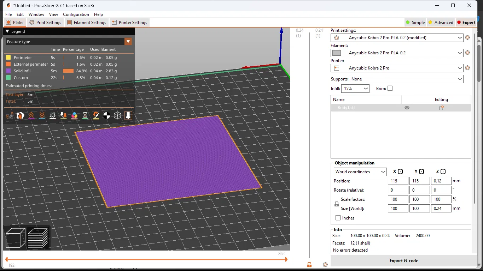Switch to sliced layers preview view
The height and width of the screenshot is (271, 483).
(x=38, y=237)
